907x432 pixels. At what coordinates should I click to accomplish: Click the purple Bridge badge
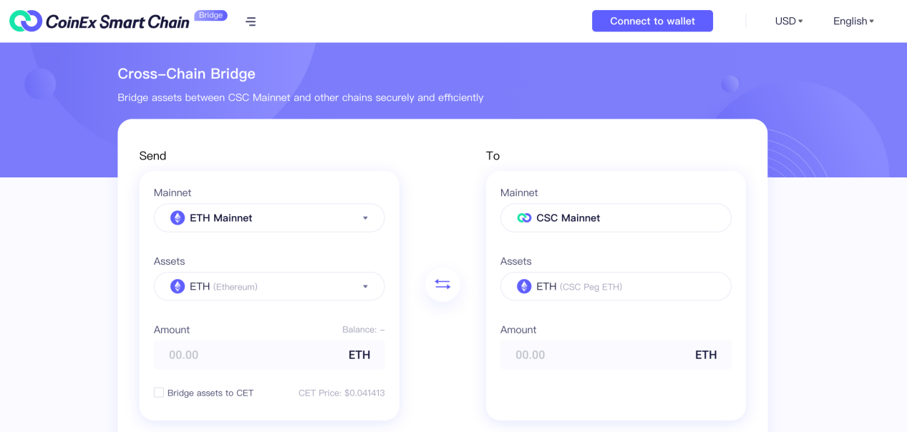pos(210,15)
